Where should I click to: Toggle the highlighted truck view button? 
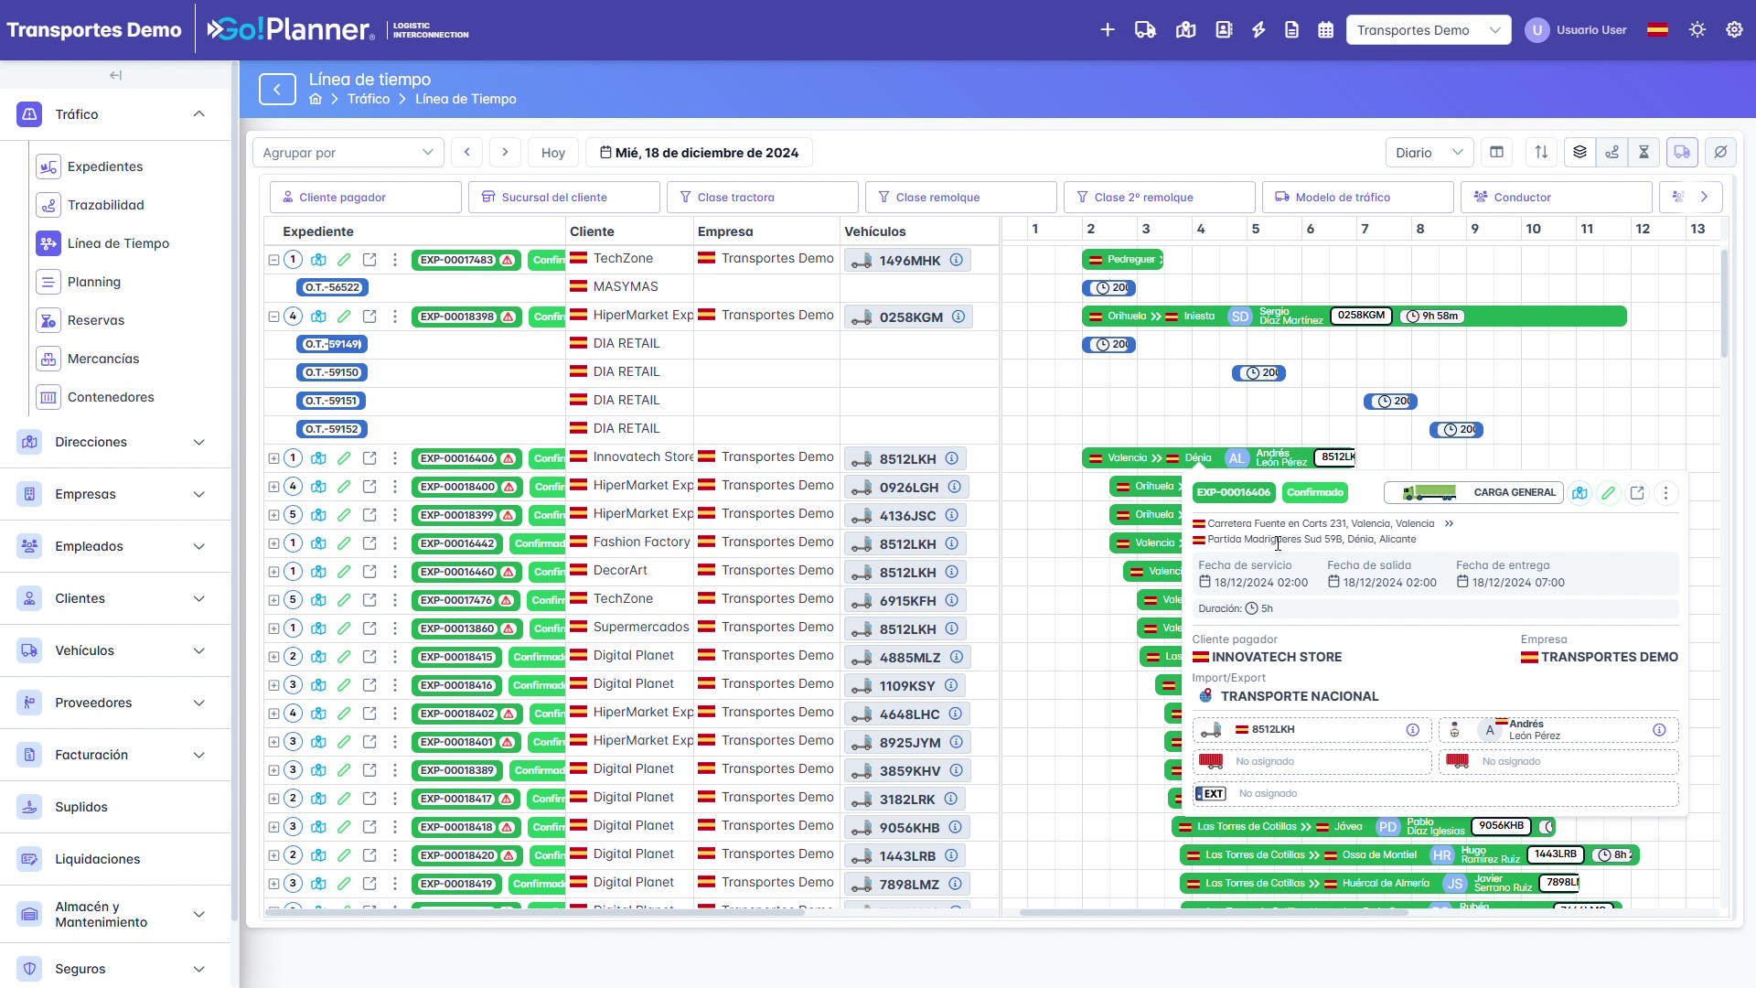tap(1682, 153)
